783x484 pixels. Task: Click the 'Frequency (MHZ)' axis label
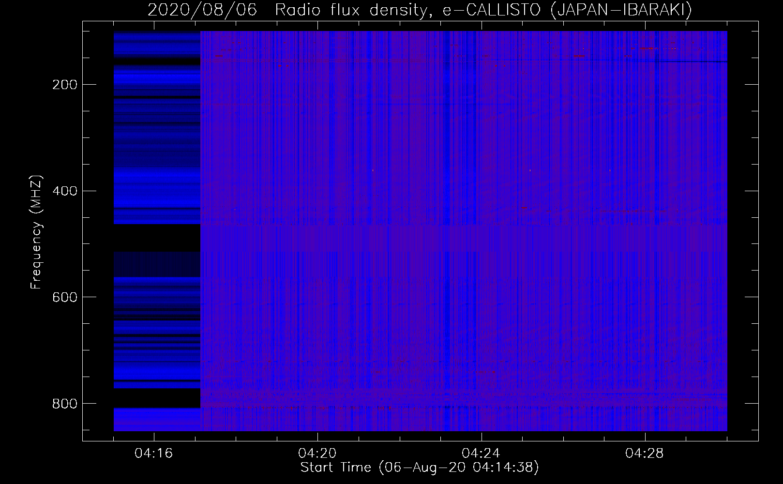(x=36, y=232)
